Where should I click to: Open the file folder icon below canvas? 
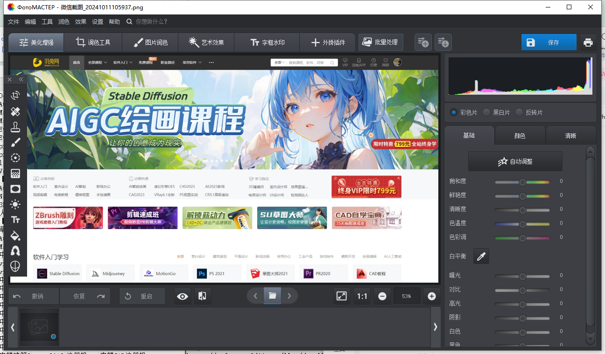pyautogui.click(x=272, y=296)
